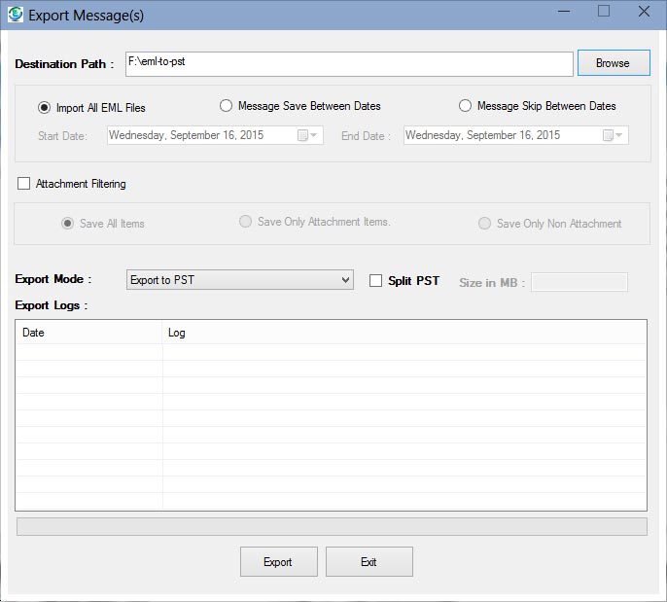Select Message Save Between Dates option
The width and height of the screenshot is (667, 602).
227,106
